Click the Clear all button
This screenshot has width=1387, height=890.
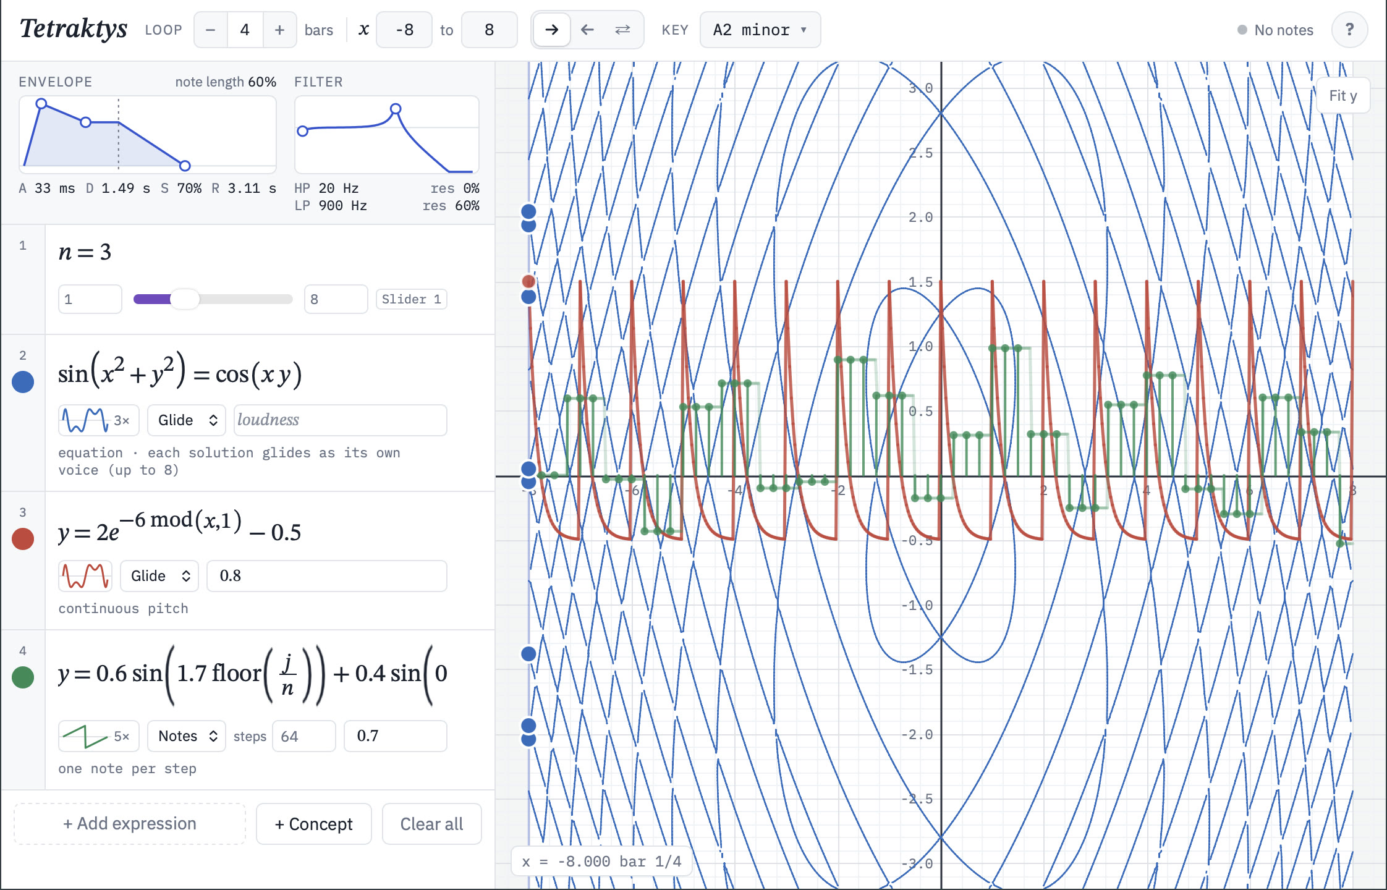pyautogui.click(x=431, y=824)
